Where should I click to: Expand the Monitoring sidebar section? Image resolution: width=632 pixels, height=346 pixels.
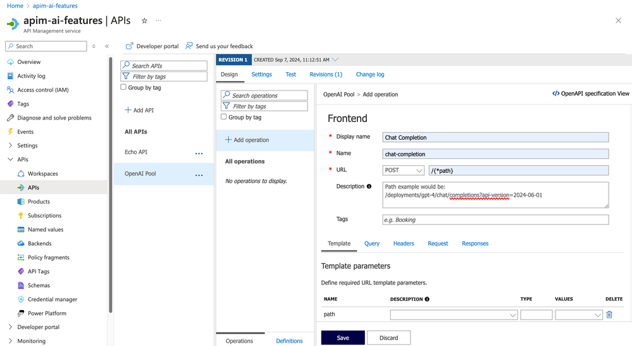(x=11, y=341)
